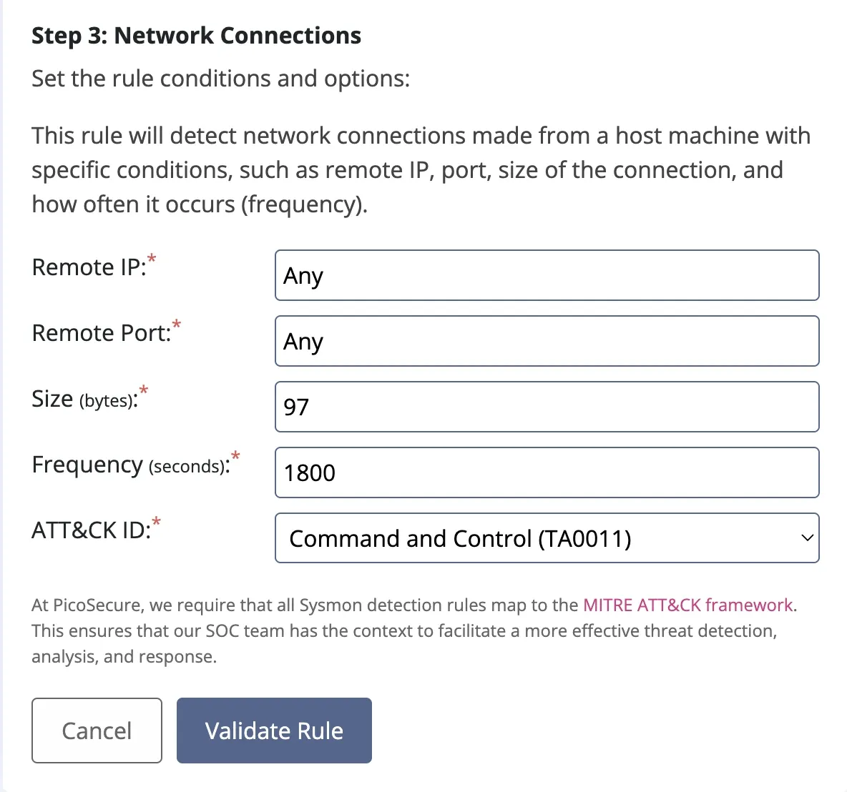
Task: Open the ATT&CK ID dropdown chevron
Action: [x=807, y=538]
